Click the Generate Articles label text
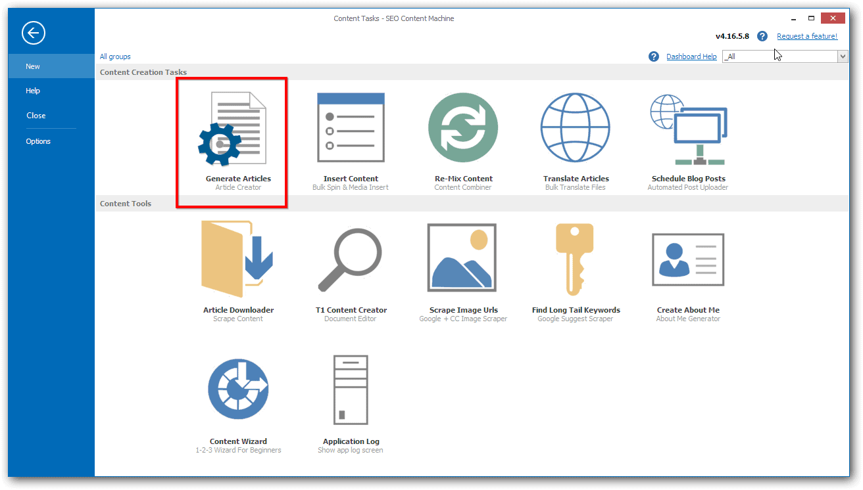This screenshot has width=863, height=490. pyautogui.click(x=238, y=179)
